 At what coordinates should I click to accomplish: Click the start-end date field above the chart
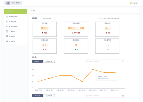106,61
